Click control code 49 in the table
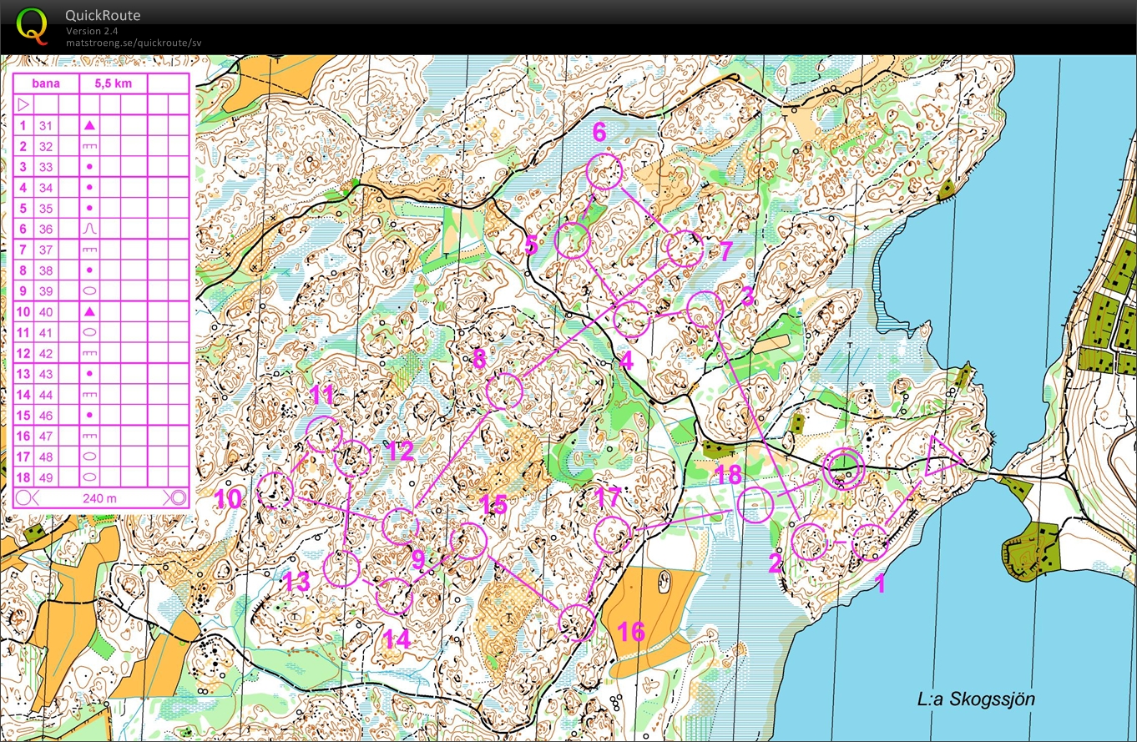 [46, 477]
